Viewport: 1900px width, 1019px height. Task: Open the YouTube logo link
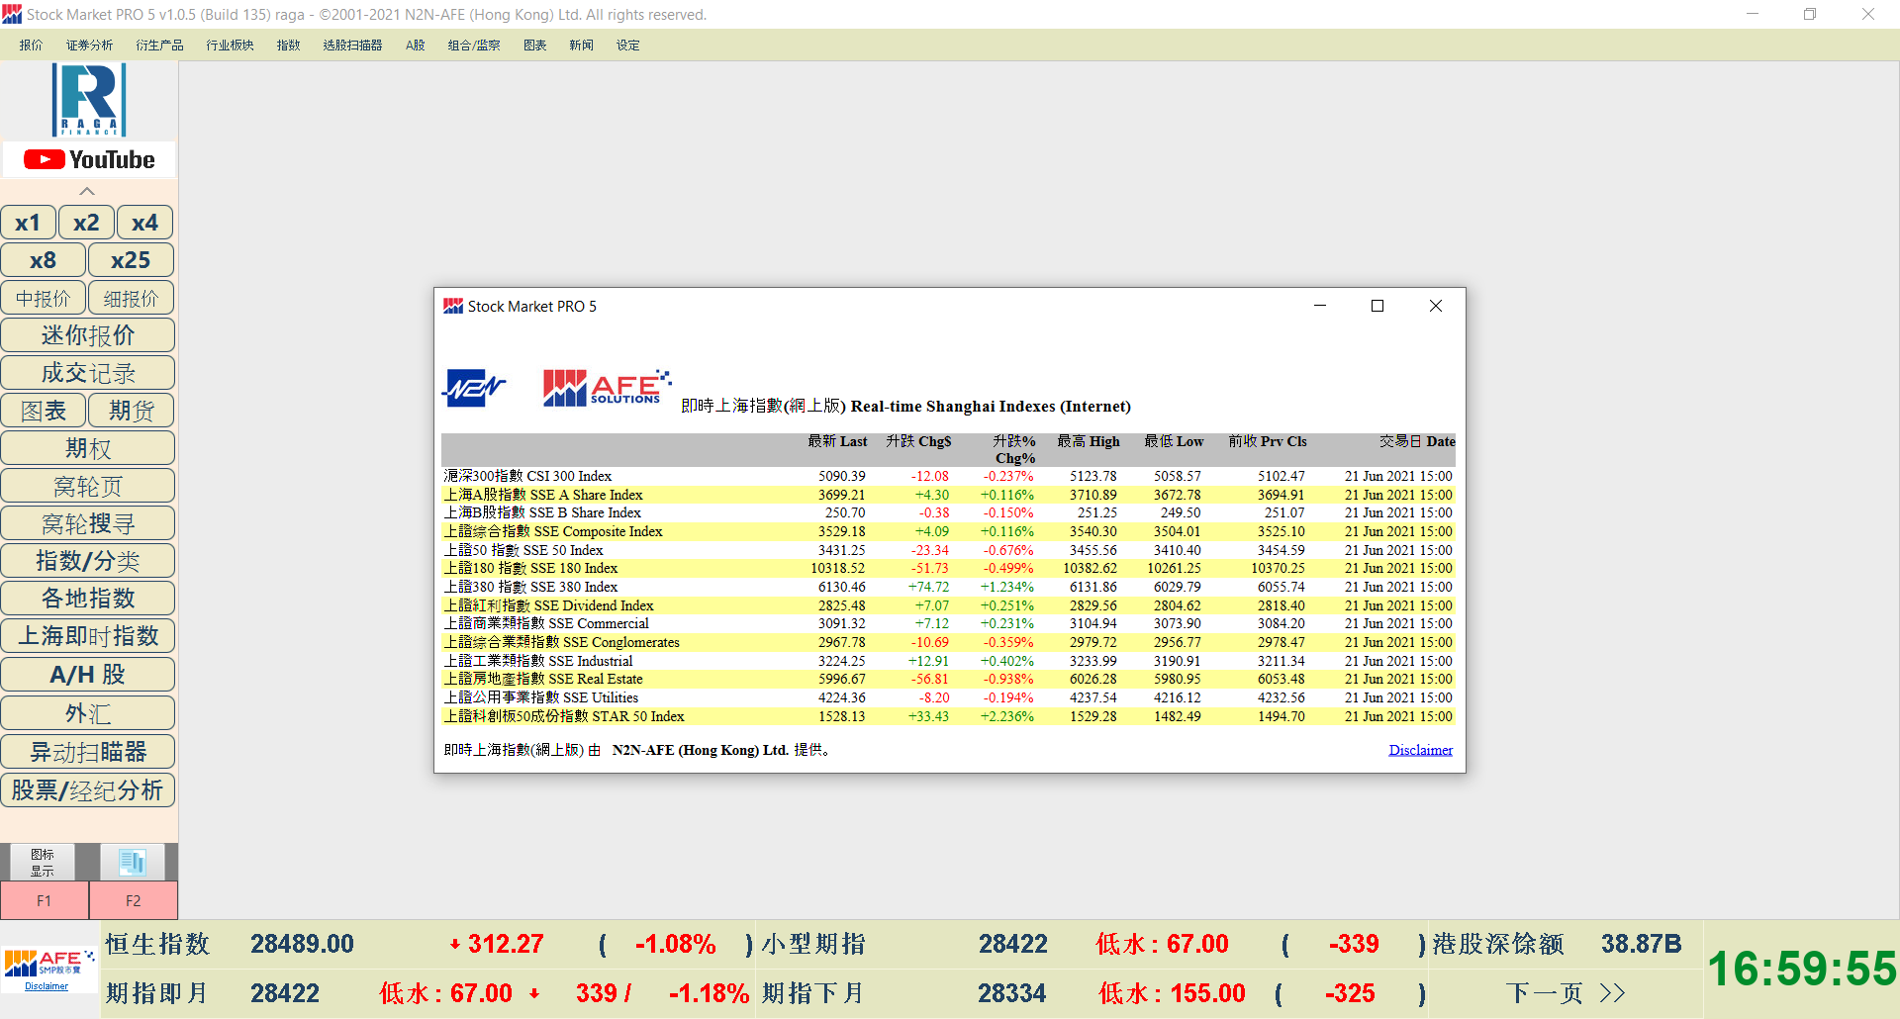click(x=89, y=159)
